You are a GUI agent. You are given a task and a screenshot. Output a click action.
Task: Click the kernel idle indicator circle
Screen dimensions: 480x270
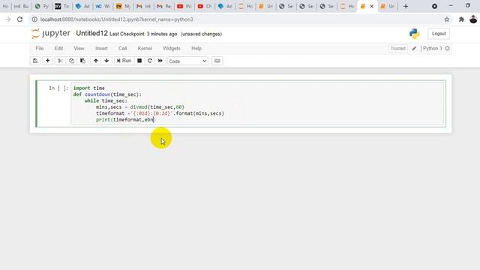point(447,48)
